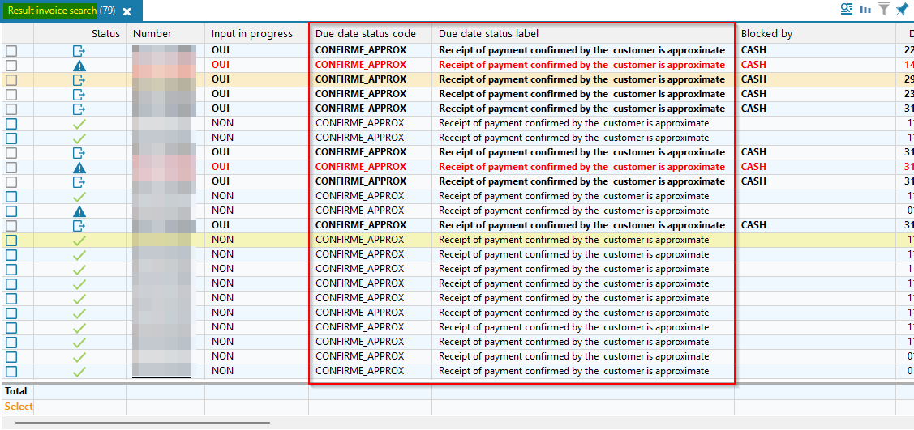
Task: Click the green checkmark in the yellow highlighted row
Action: 79,240
